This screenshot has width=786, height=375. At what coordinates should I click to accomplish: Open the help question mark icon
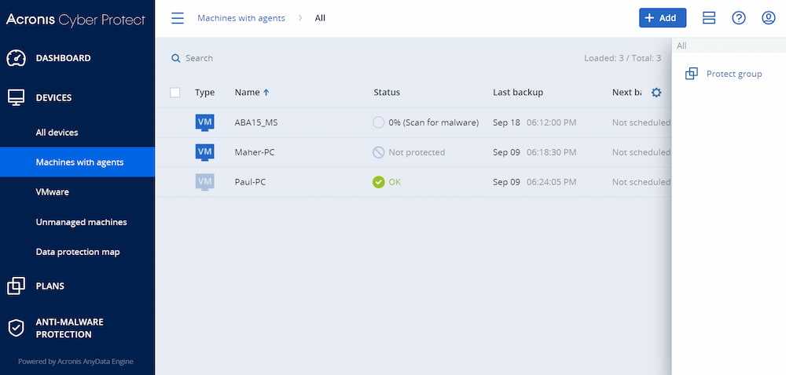[x=738, y=18]
